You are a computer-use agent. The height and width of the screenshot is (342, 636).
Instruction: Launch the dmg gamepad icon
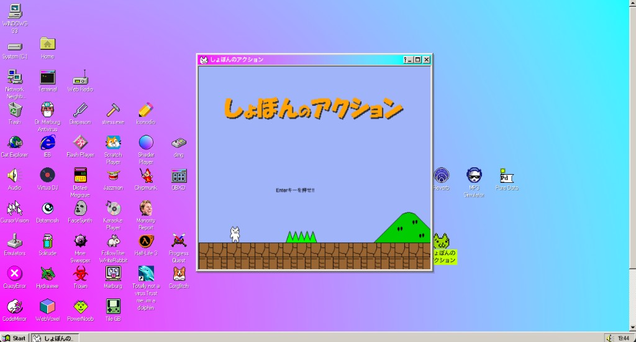pyautogui.click(x=178, y=142)
